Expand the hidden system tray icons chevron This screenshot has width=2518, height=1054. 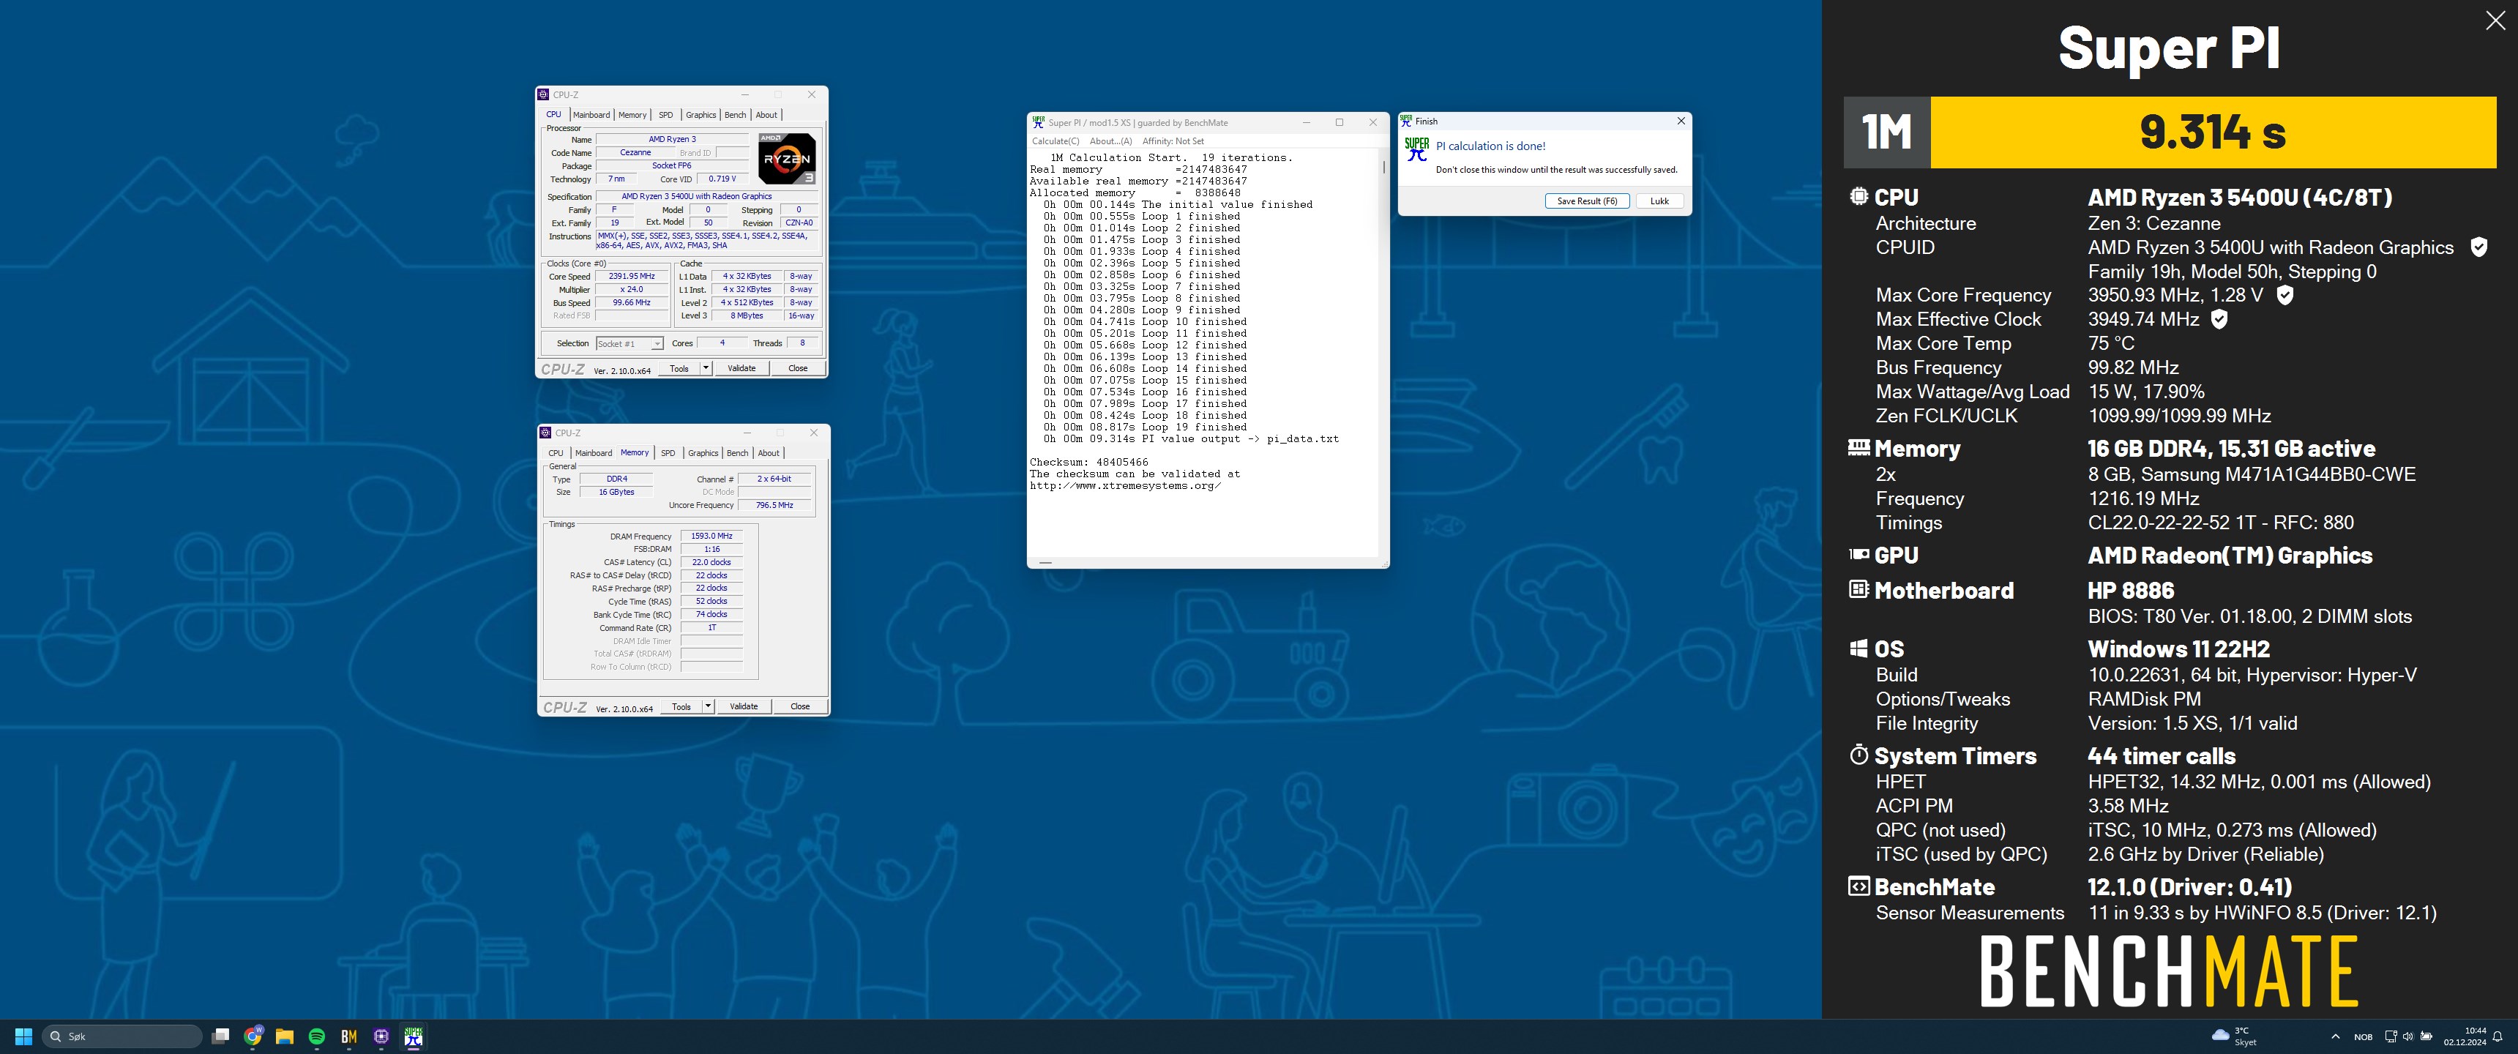click(2335, 1036)
